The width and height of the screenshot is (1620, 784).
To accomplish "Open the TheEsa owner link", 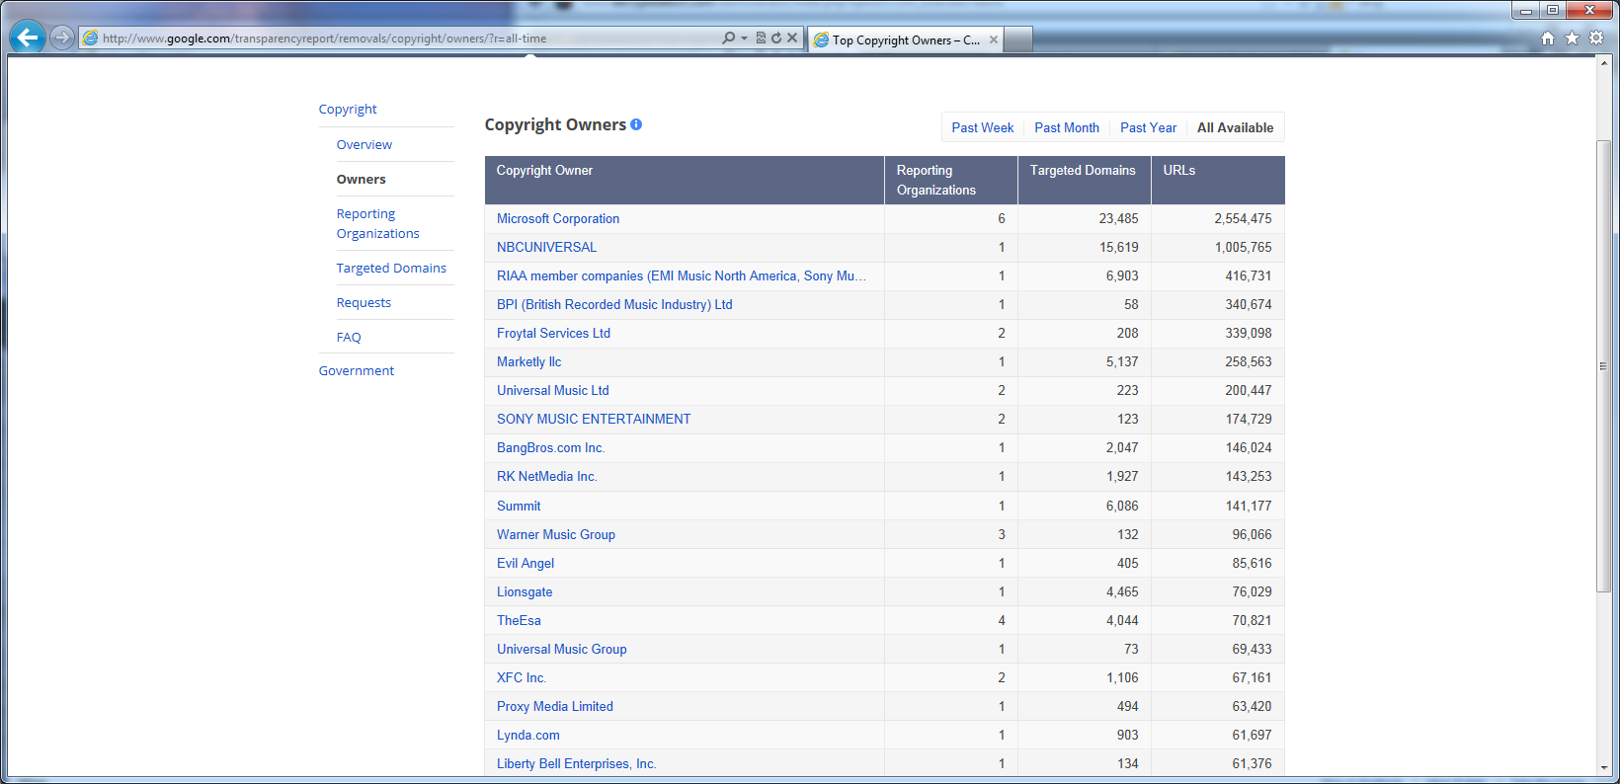I will [x=519, y=620].
